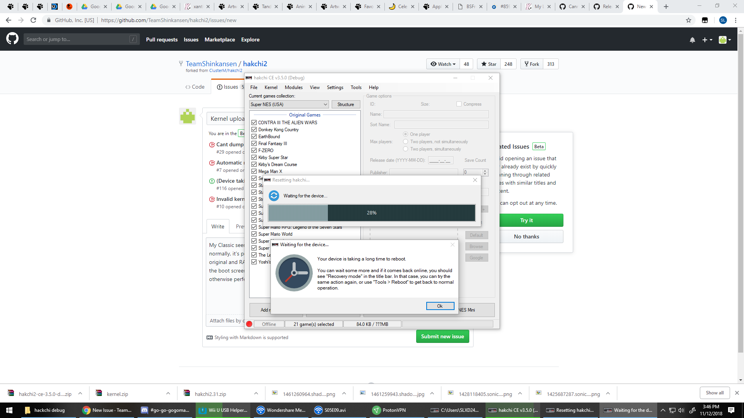Open the Windows Start menu
The width and height of the screenshot is (744, 418).
pos(9,410)
